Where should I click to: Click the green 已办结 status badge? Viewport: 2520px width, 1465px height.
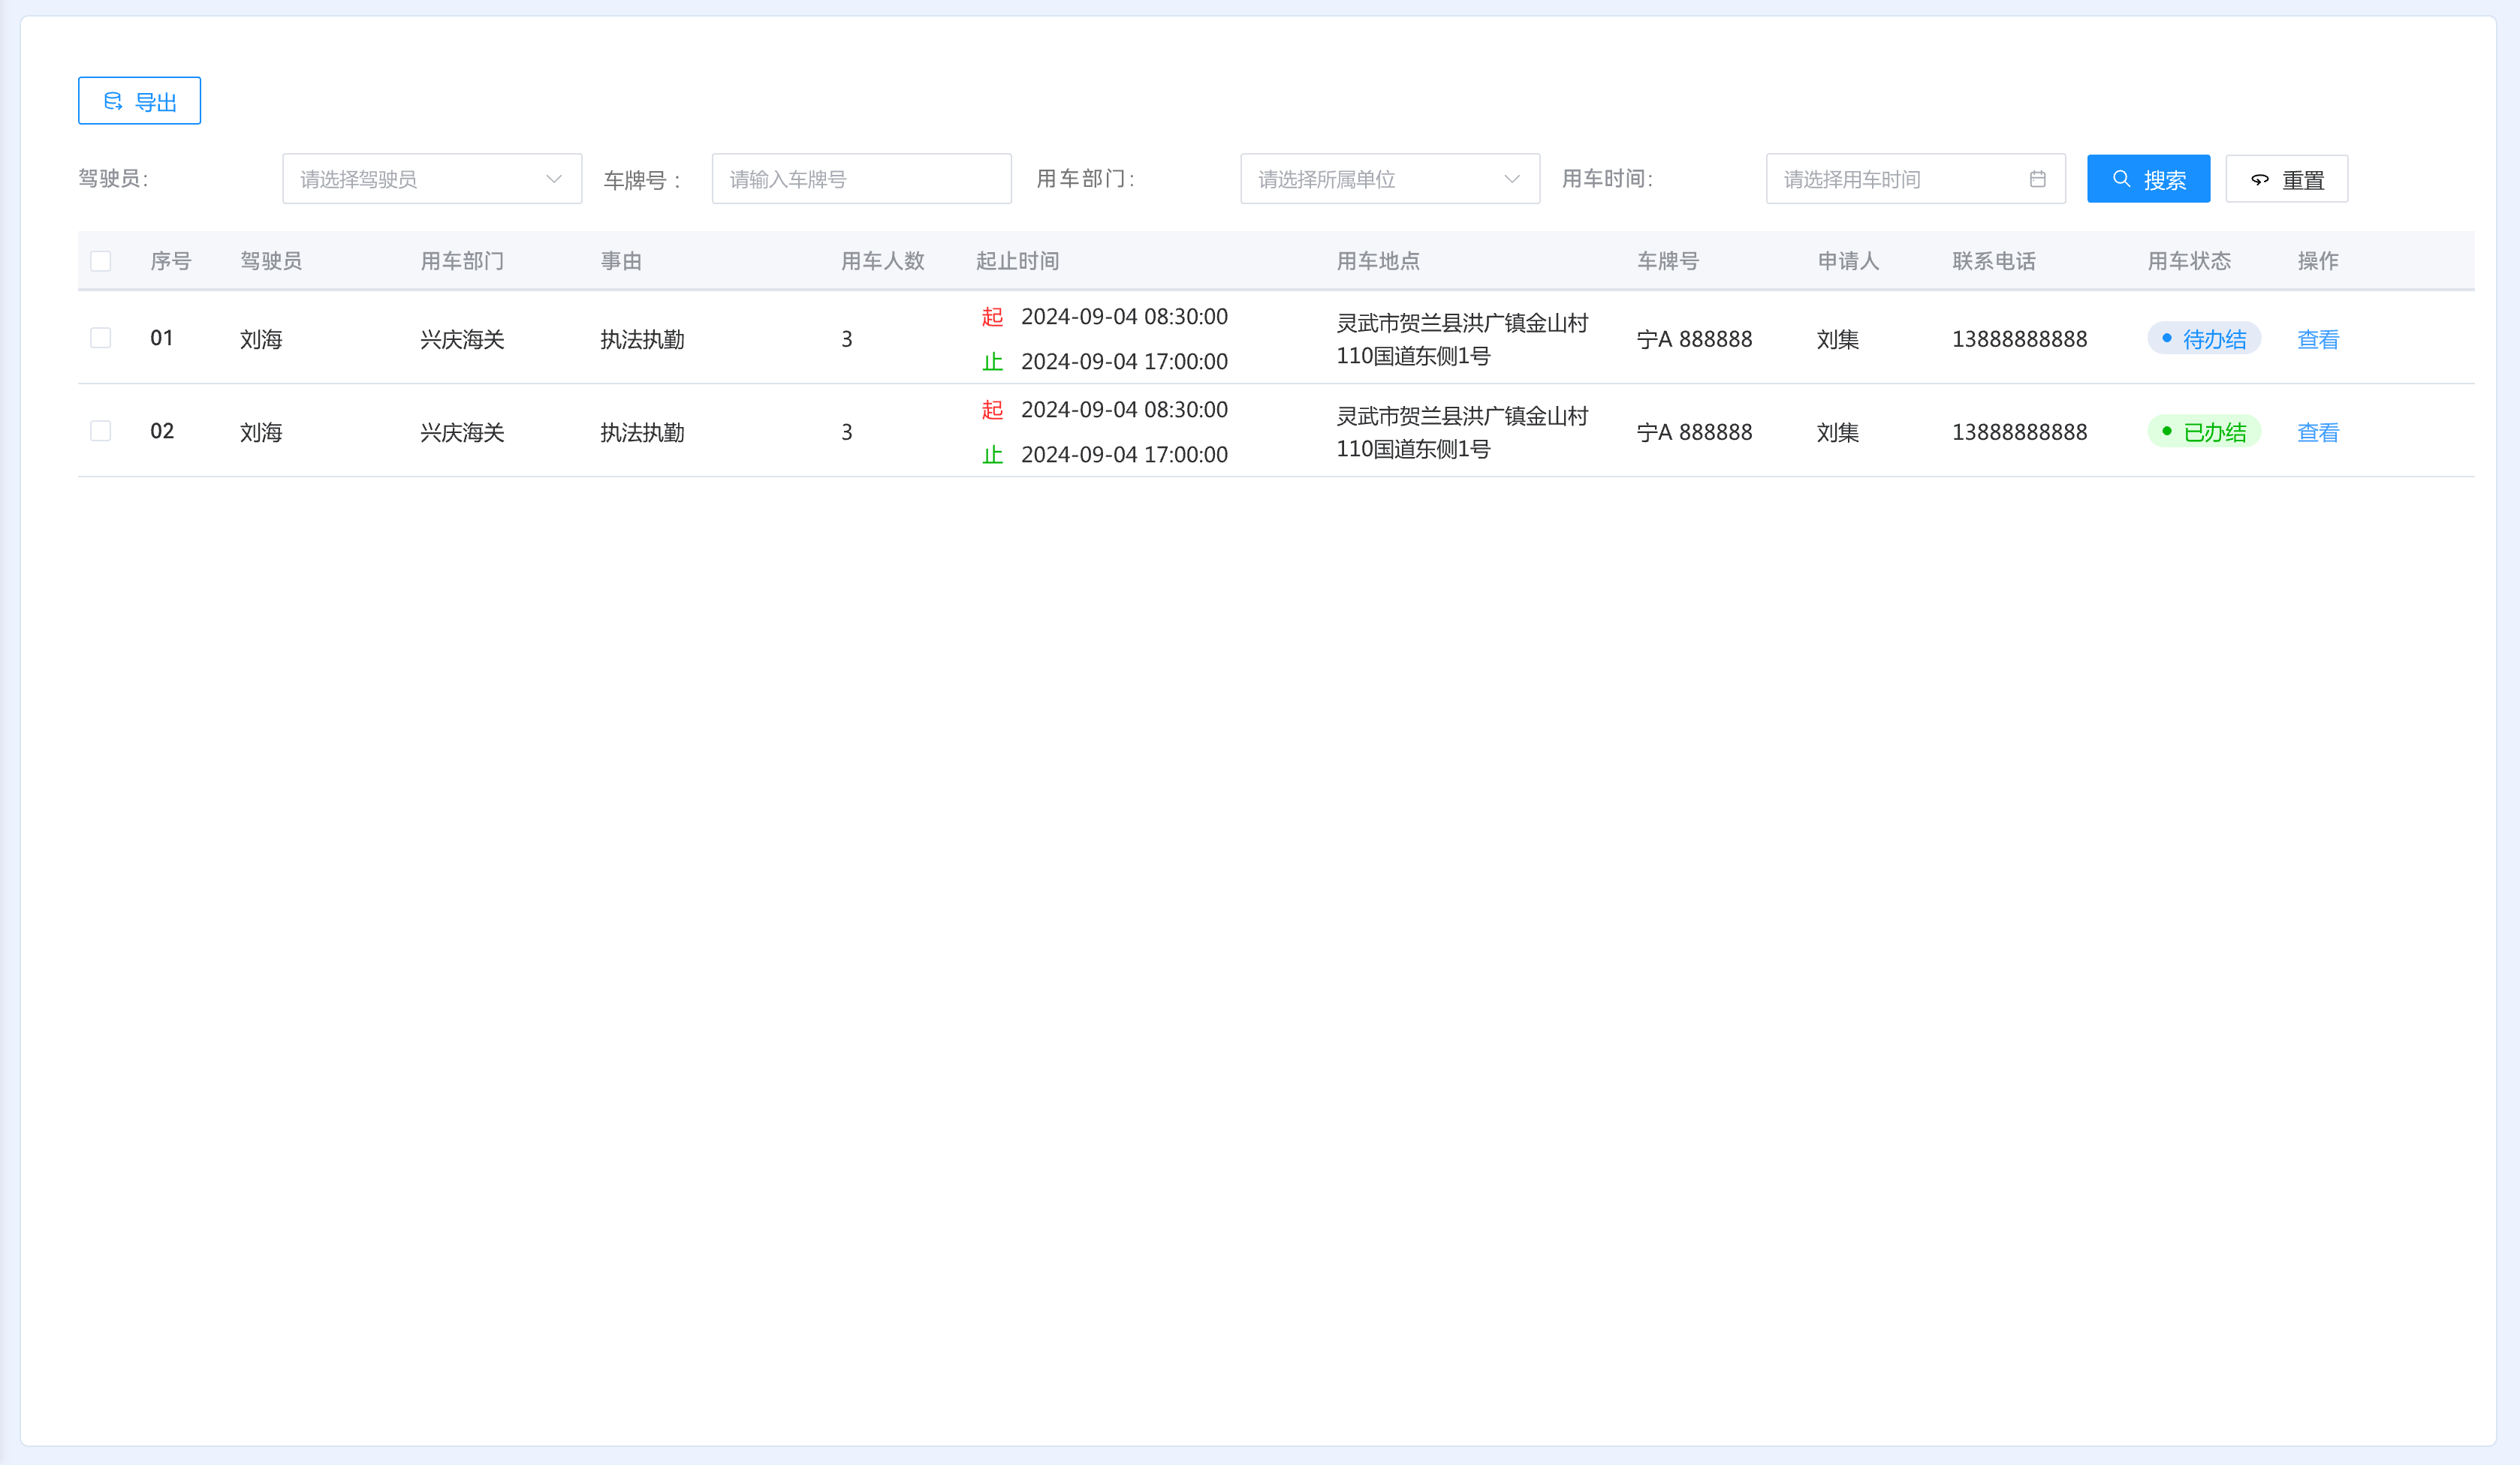(2203, 432)
